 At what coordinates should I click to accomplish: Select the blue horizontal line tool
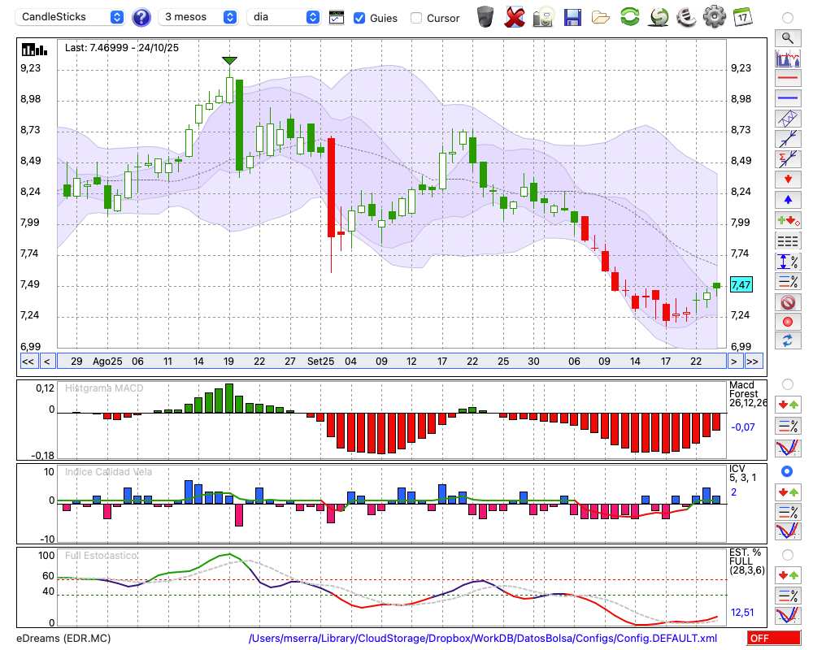point(788,98)
